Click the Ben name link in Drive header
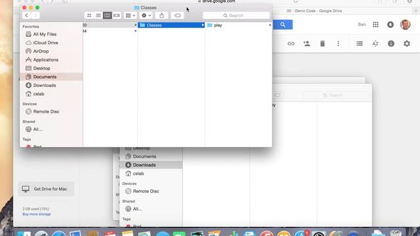 [x=362, y=25]
